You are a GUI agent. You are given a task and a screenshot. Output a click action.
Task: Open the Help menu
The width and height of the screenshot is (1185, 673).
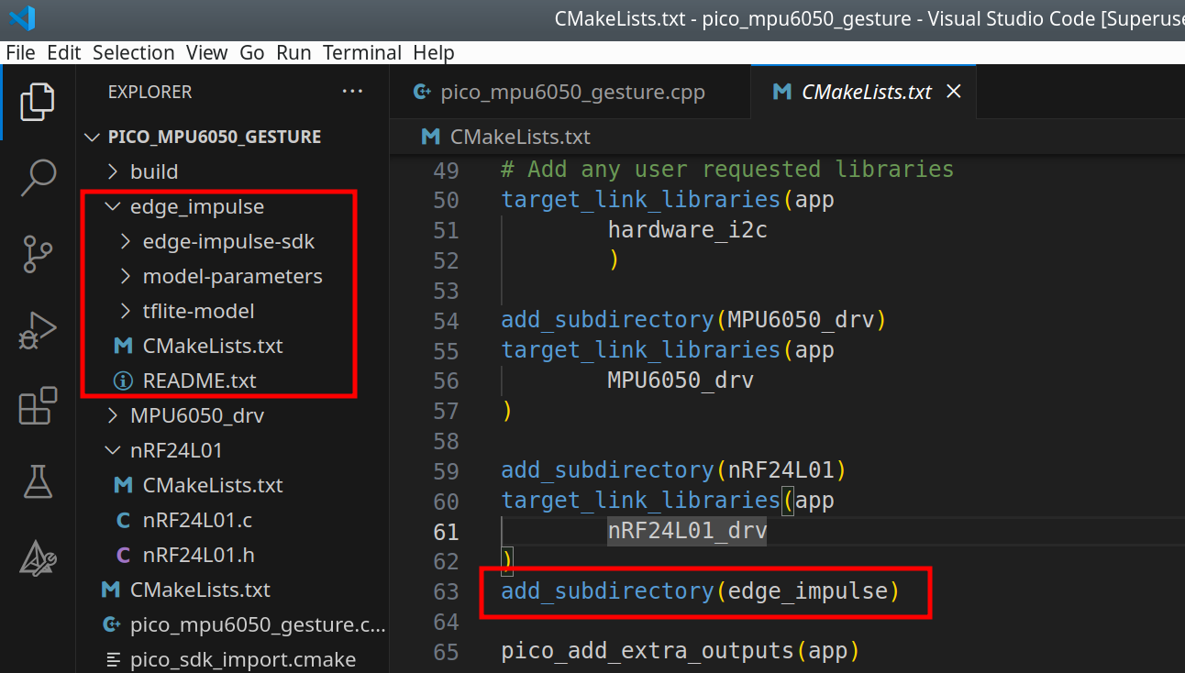[434, 52]
